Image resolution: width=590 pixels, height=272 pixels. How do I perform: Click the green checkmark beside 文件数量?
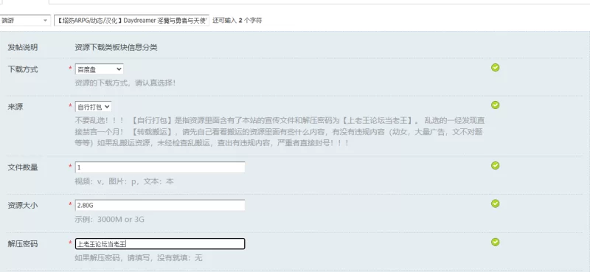tap(495, 166)
